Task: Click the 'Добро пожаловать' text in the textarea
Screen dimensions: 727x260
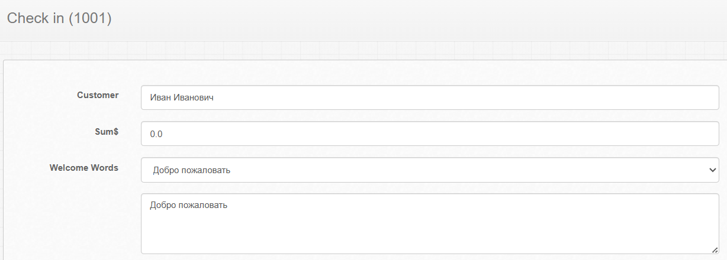Action: [189, 206]
